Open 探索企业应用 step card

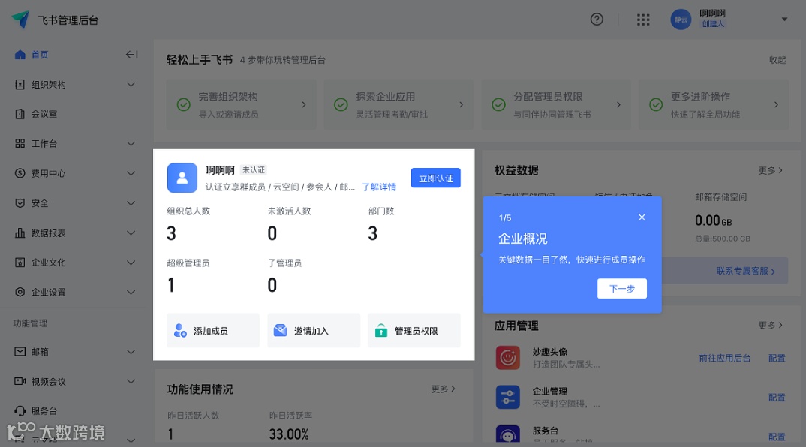[398, 104]
